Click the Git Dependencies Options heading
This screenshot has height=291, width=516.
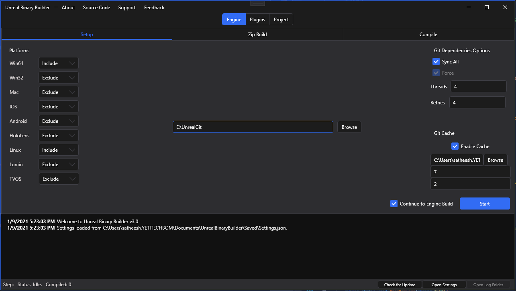462,51
